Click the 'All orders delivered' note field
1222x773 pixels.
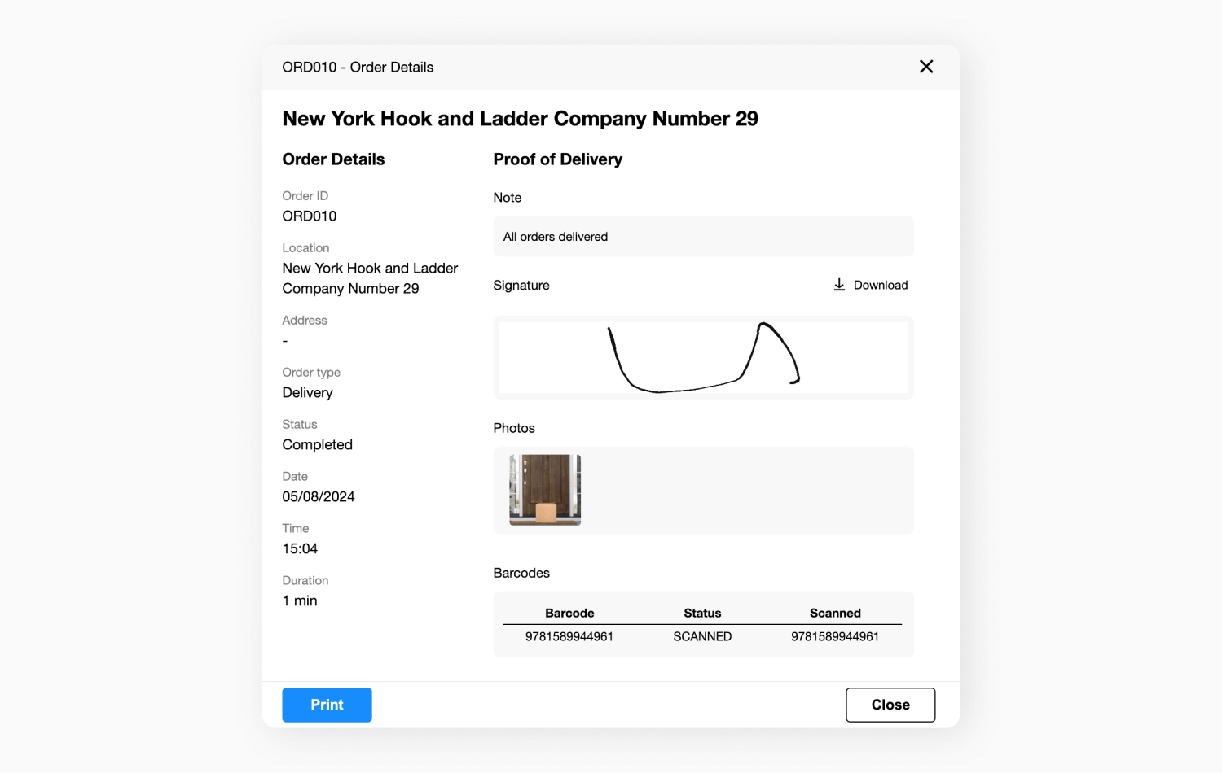703,237
